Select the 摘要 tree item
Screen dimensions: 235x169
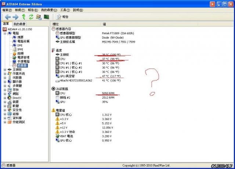21,37
